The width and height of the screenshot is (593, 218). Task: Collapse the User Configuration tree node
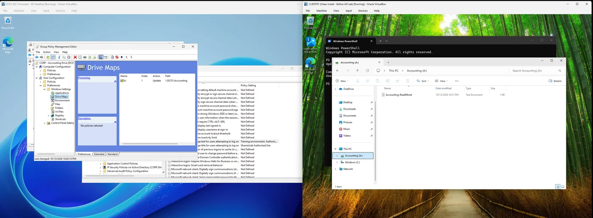pos(37,78)
